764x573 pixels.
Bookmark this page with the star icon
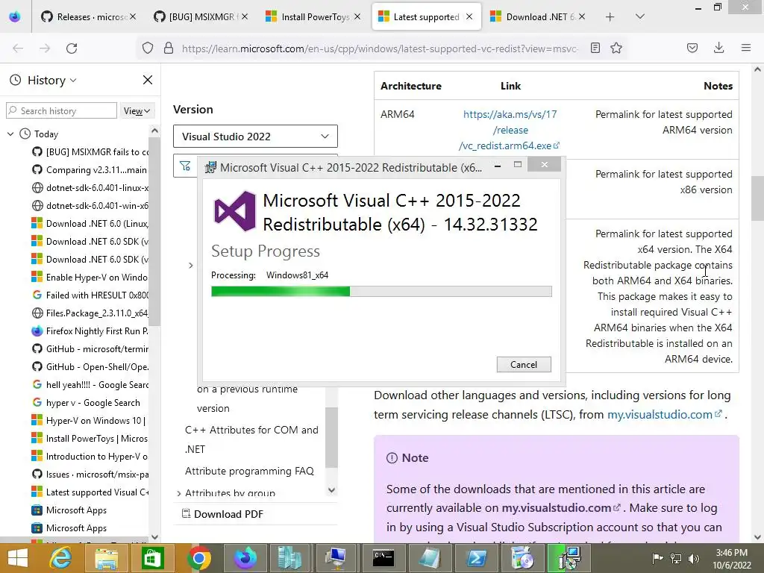click(616, 48)
